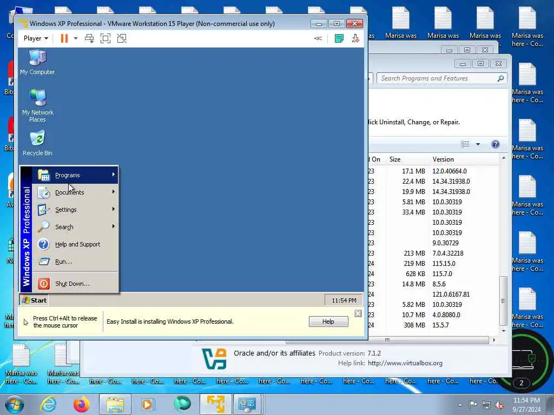Expand the Search submenu arrow
The width and height of the screenshot is (554, 415).
(114, 226)
